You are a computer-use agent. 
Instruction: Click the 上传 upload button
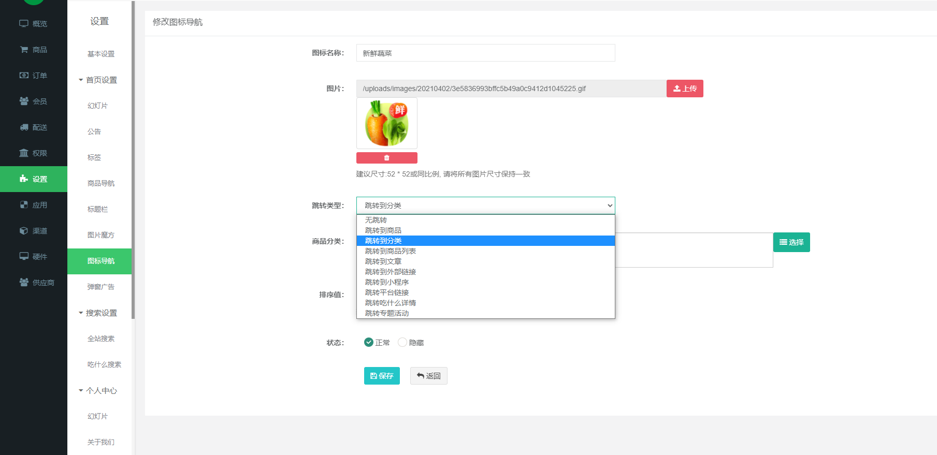685,89
